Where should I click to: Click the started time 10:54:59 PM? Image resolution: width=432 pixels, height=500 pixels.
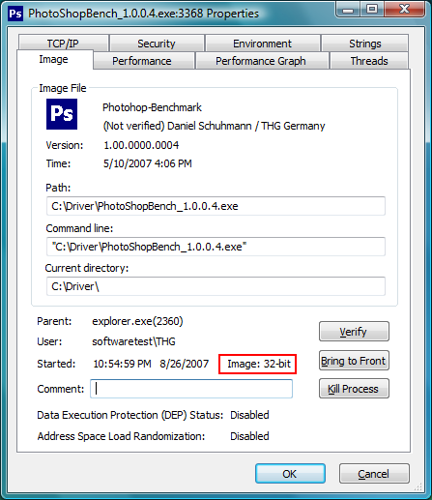point(122,364)
